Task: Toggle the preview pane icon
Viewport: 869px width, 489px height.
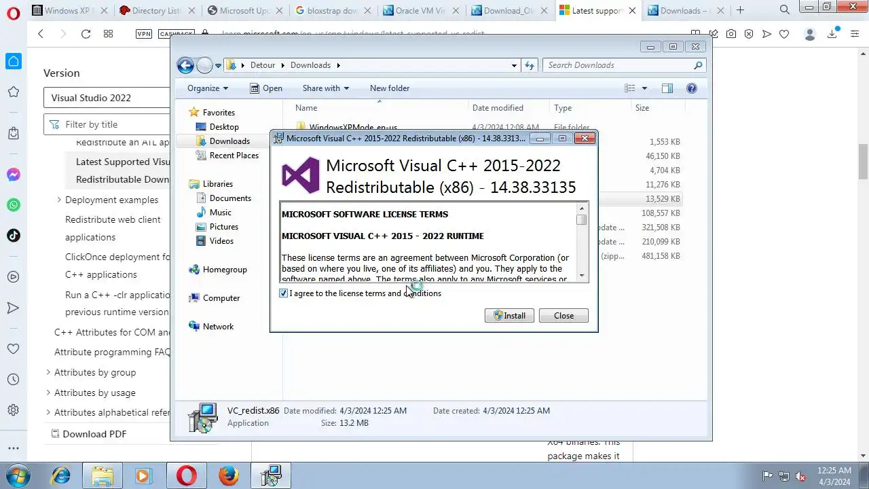Action: click(667, 88)
